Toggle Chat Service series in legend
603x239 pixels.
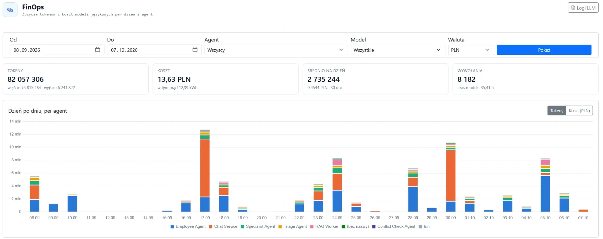click(x=223, y=226)
